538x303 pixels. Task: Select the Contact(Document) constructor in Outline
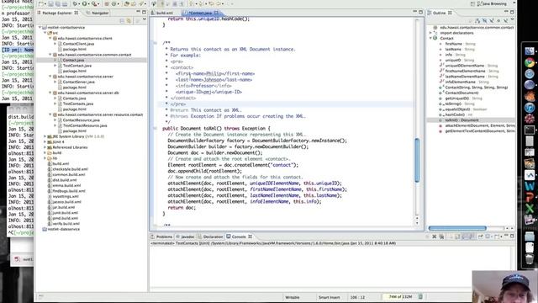[x=462, y=93]
